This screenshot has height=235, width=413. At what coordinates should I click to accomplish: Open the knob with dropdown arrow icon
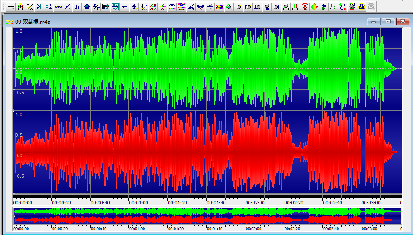pos(229,7)
